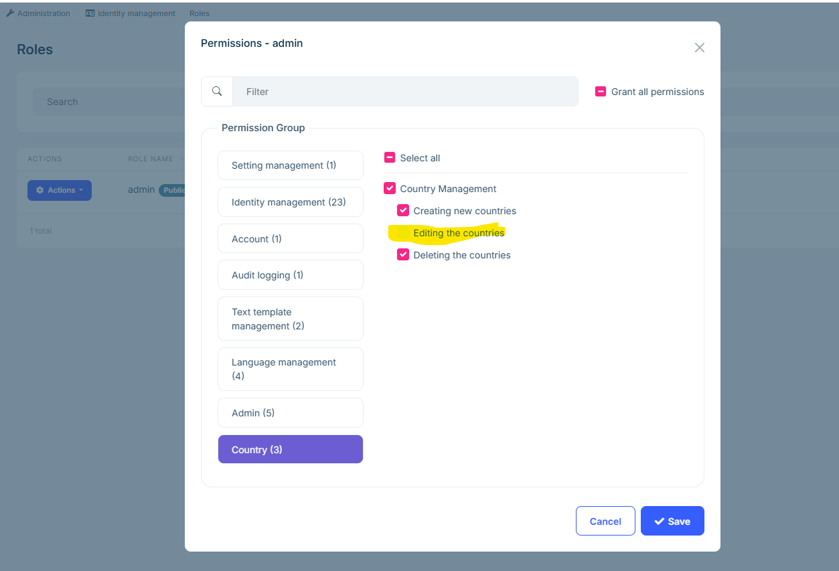Uncheck Country Management permission
The image size is (839, 571).
(x=390, y=189)
